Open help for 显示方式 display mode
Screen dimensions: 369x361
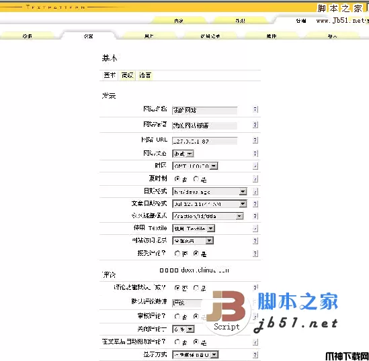[255, 355]
